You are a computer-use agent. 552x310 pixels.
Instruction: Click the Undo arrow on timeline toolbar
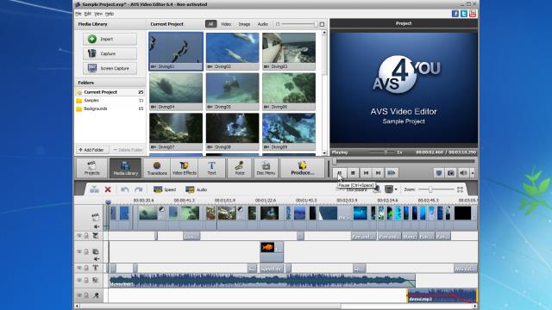click(124, 189)
